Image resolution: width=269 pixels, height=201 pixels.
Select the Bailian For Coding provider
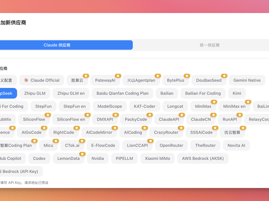pos(203,93)
